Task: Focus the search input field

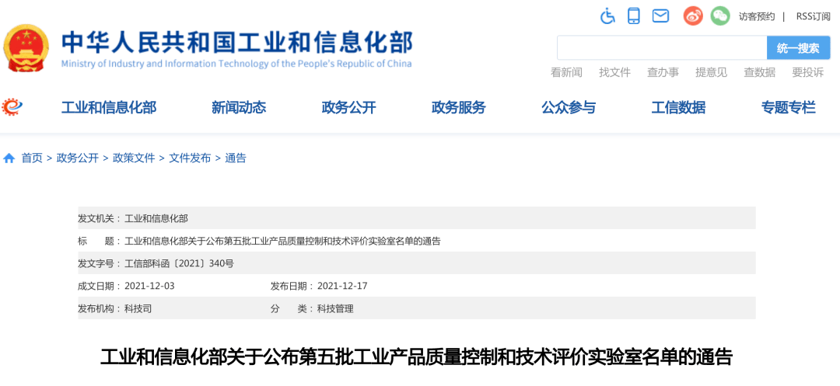Action: click(661, 48)
